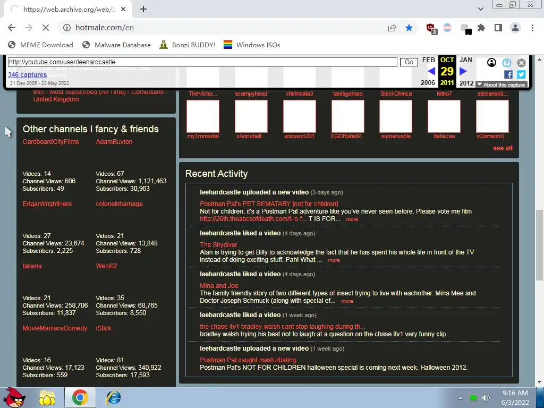Expand About this capture dropdown
This screenshot has width=544, height=408.
tap(501, 84)
